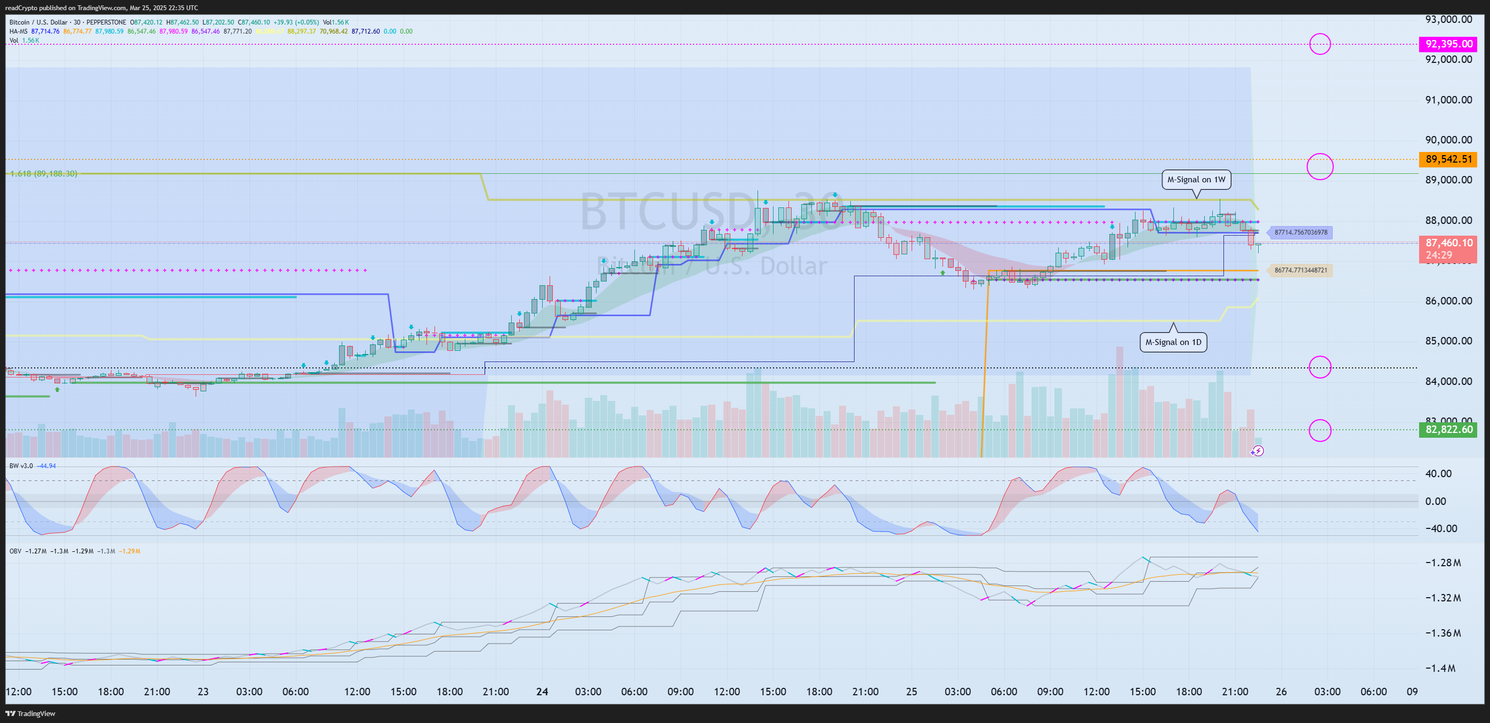Click the 40.00 level on BW axis
The image size is (1490, 723).
[x=1438, y=473]
